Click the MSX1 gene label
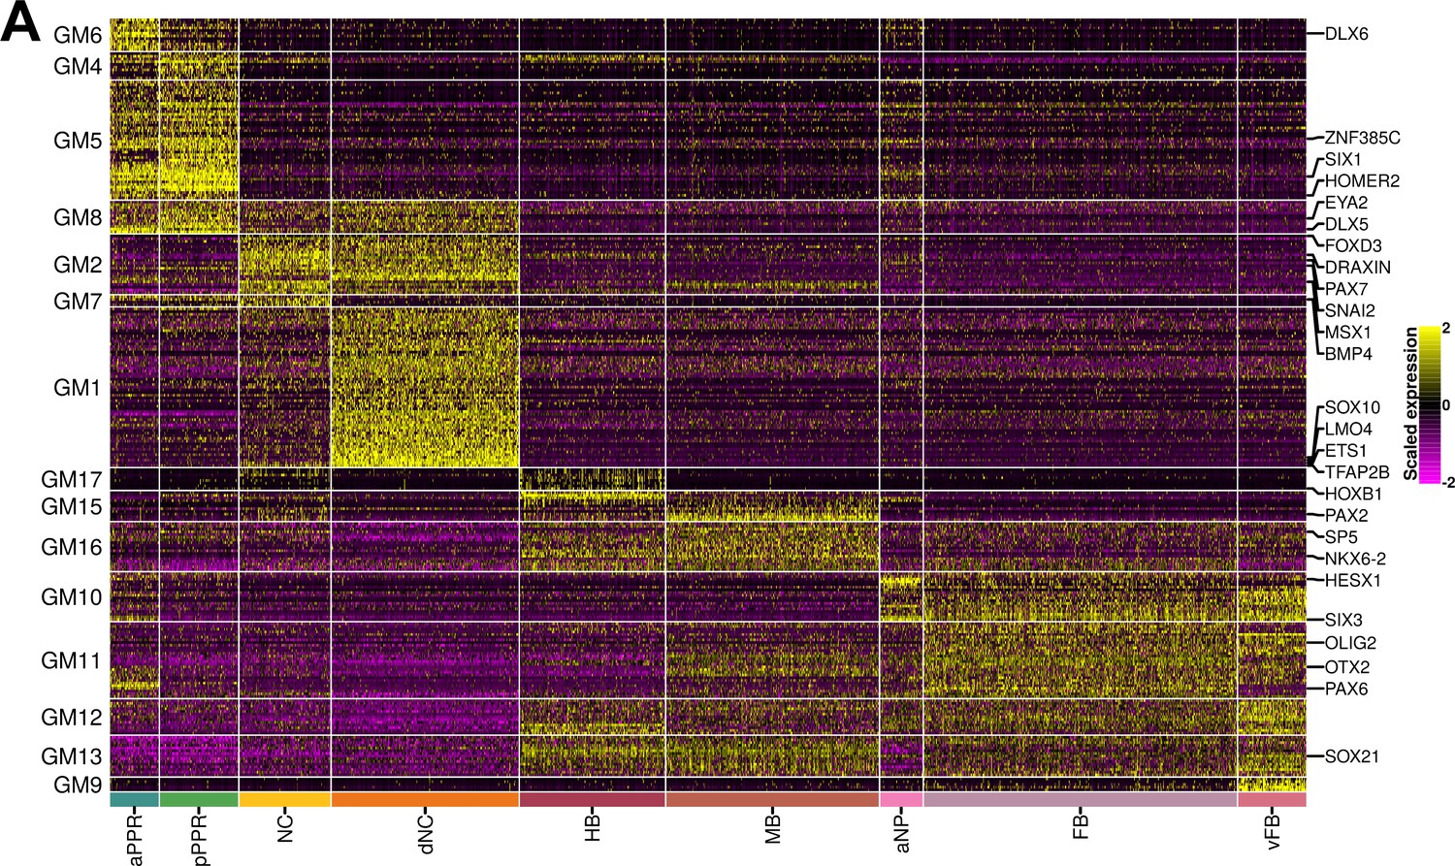The image size is (1455, 866). coord(1349,333)
